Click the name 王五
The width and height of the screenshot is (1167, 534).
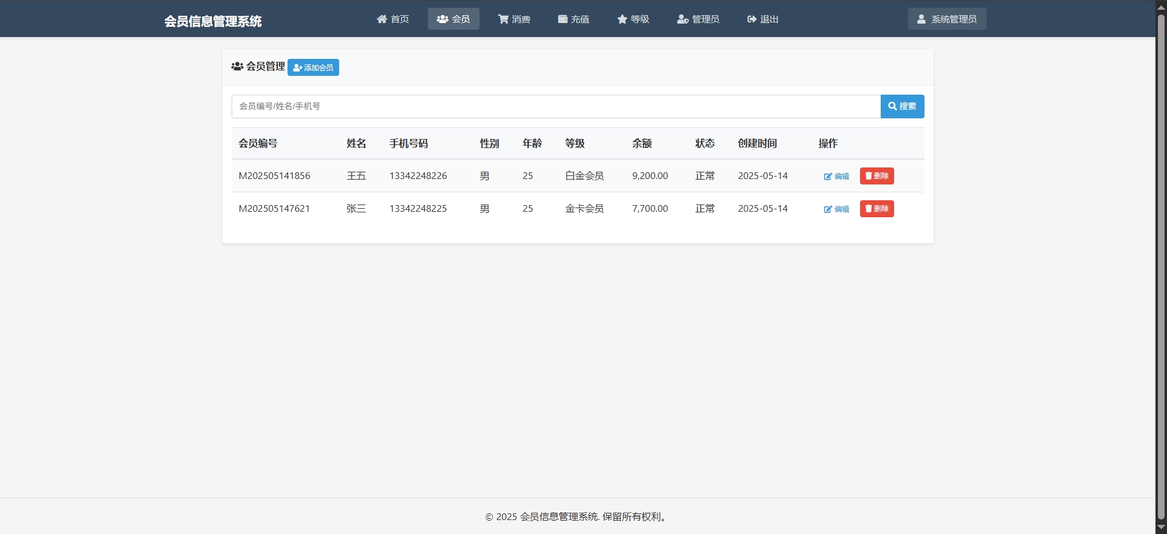[356, 176]
